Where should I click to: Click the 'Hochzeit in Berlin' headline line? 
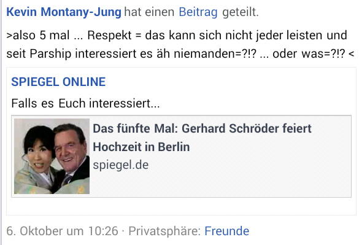click(x=141, y=147)
